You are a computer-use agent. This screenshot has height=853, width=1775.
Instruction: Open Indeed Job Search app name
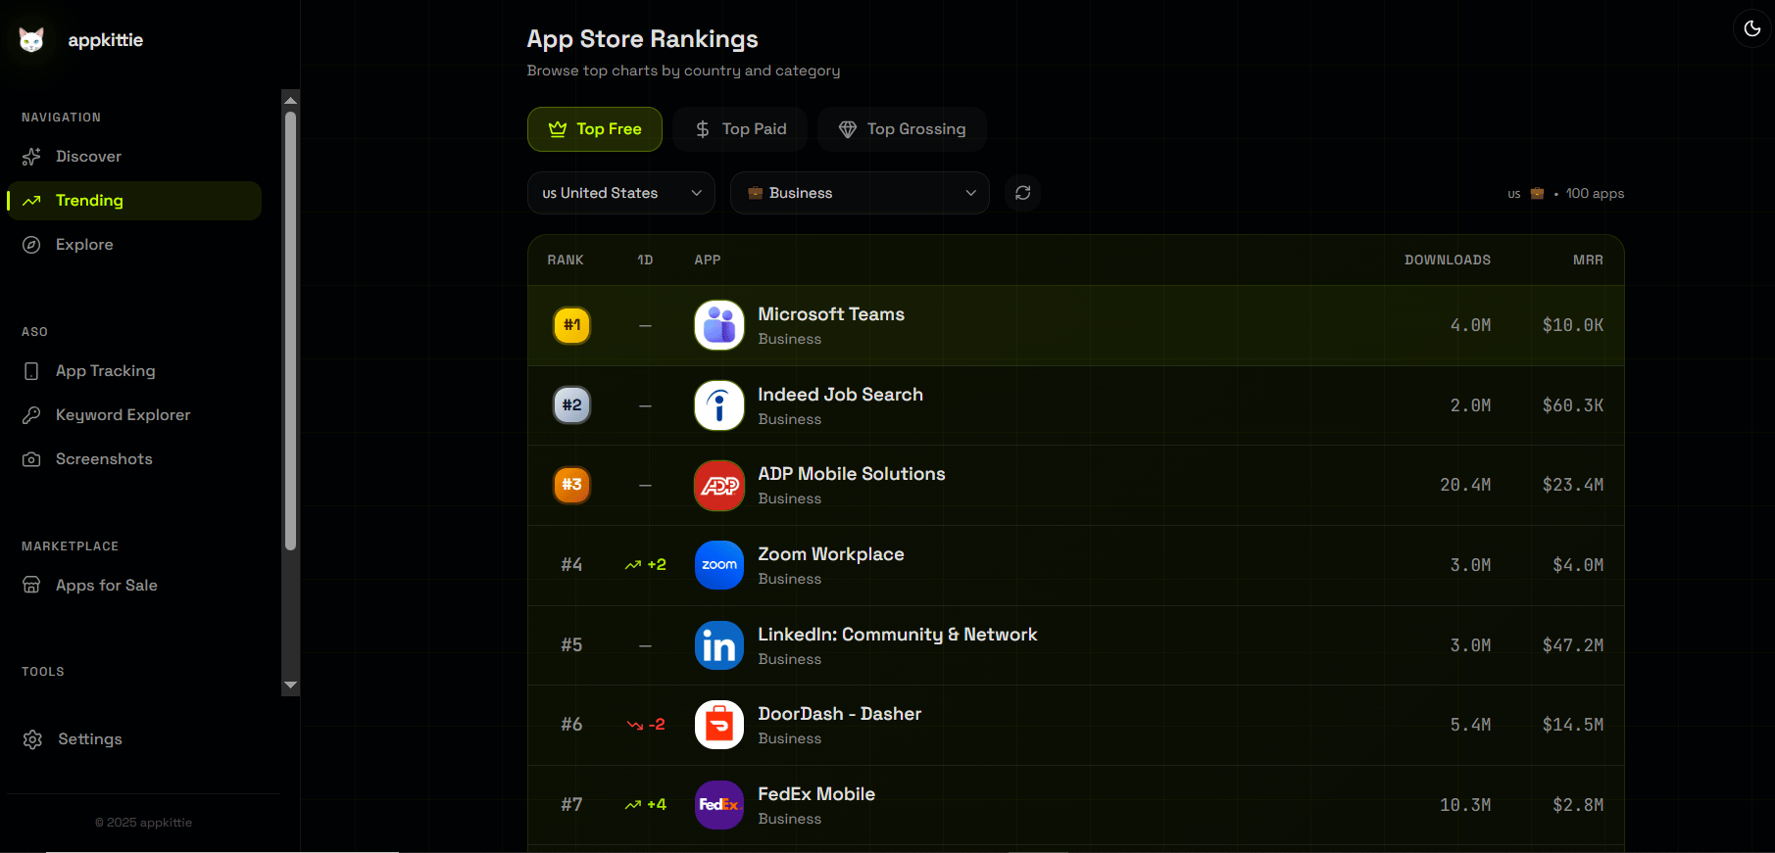pos(840,395)
